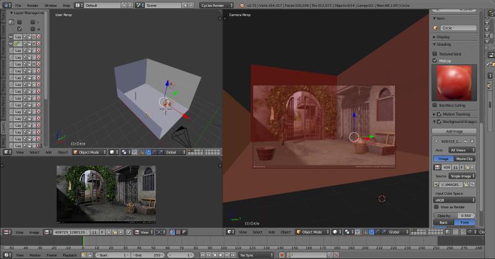
Task: Open the left viewport Object Mode selector
Action: [88, 152]
